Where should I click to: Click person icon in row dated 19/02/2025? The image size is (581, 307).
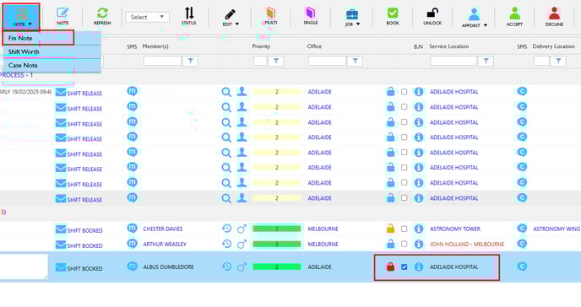pyautogui.click(x=242, y=91)
